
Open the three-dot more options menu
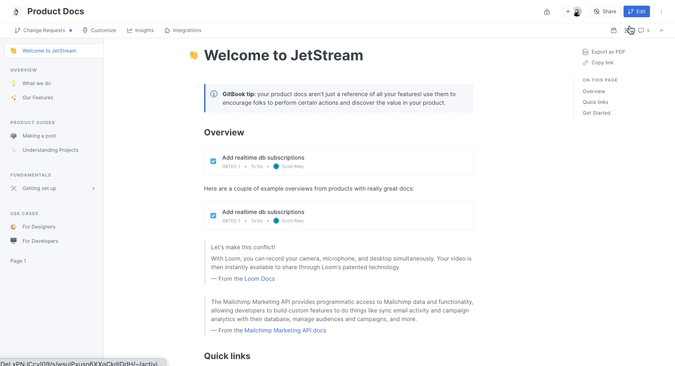pos(661,11)
